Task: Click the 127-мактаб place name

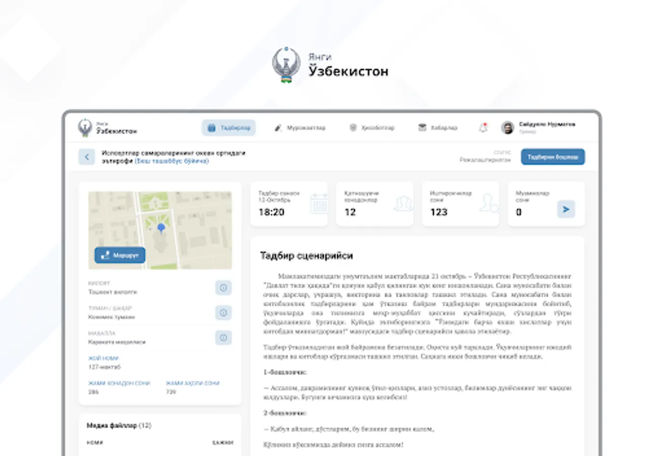Action: 104,367
